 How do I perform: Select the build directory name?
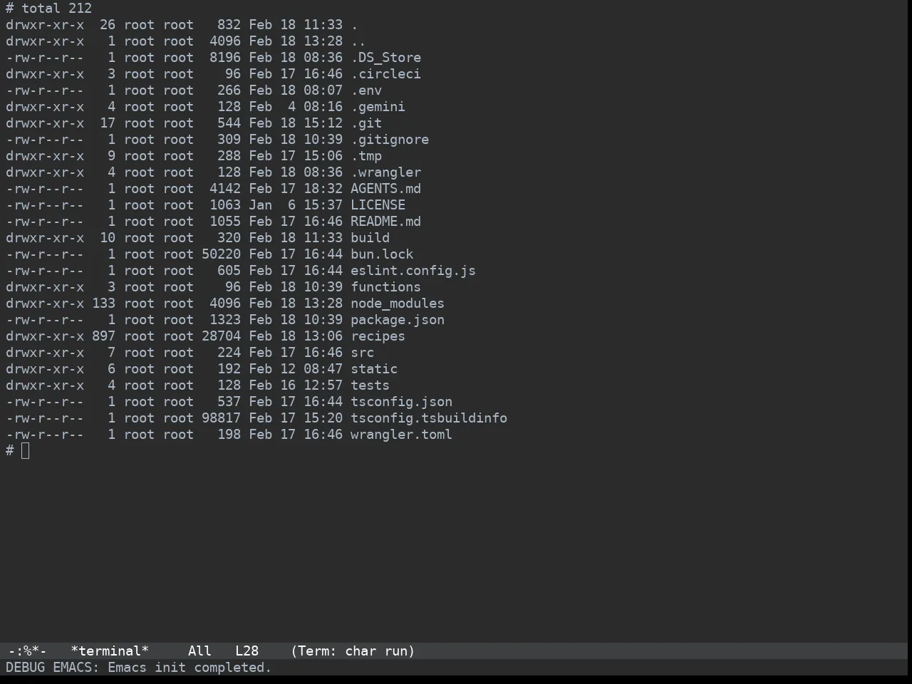pos(370,238)
